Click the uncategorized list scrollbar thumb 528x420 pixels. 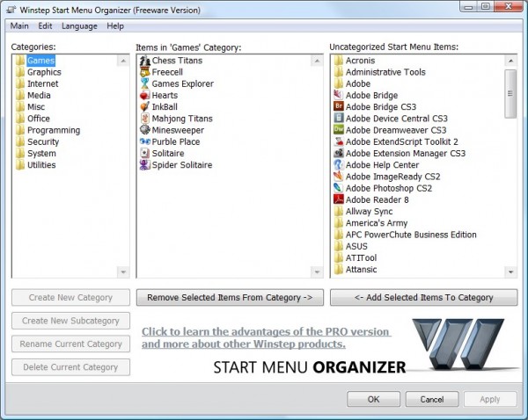click(510, 94)
